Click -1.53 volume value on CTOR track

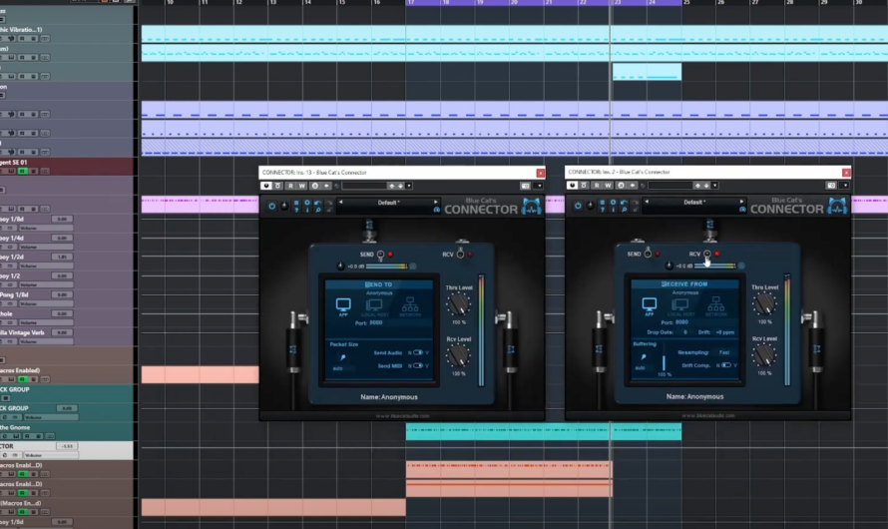[x=67, y=446]
